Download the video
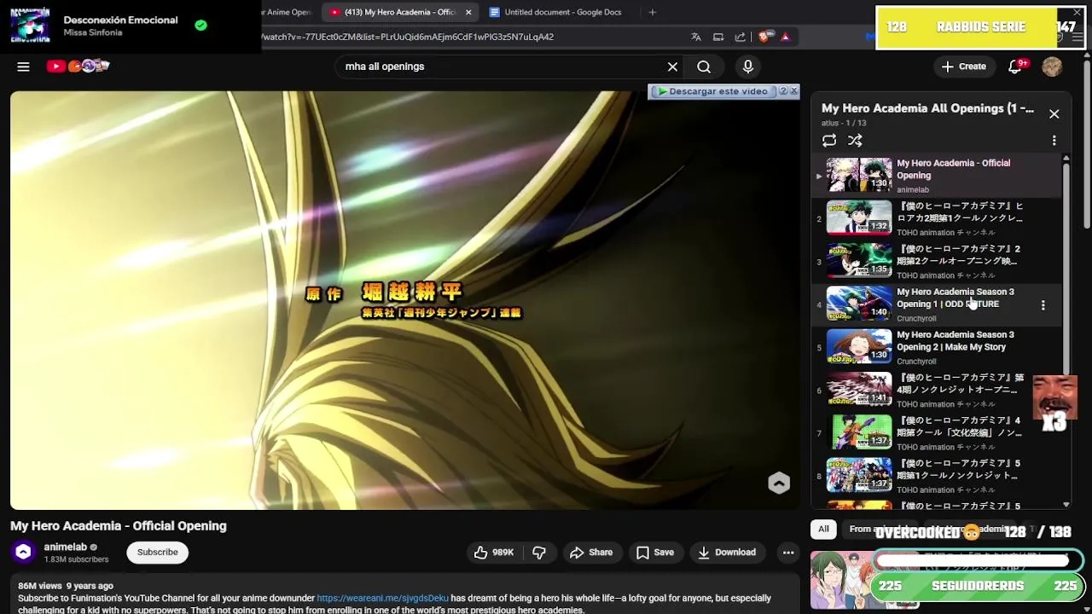The image size is (1092, 614). 727,553
